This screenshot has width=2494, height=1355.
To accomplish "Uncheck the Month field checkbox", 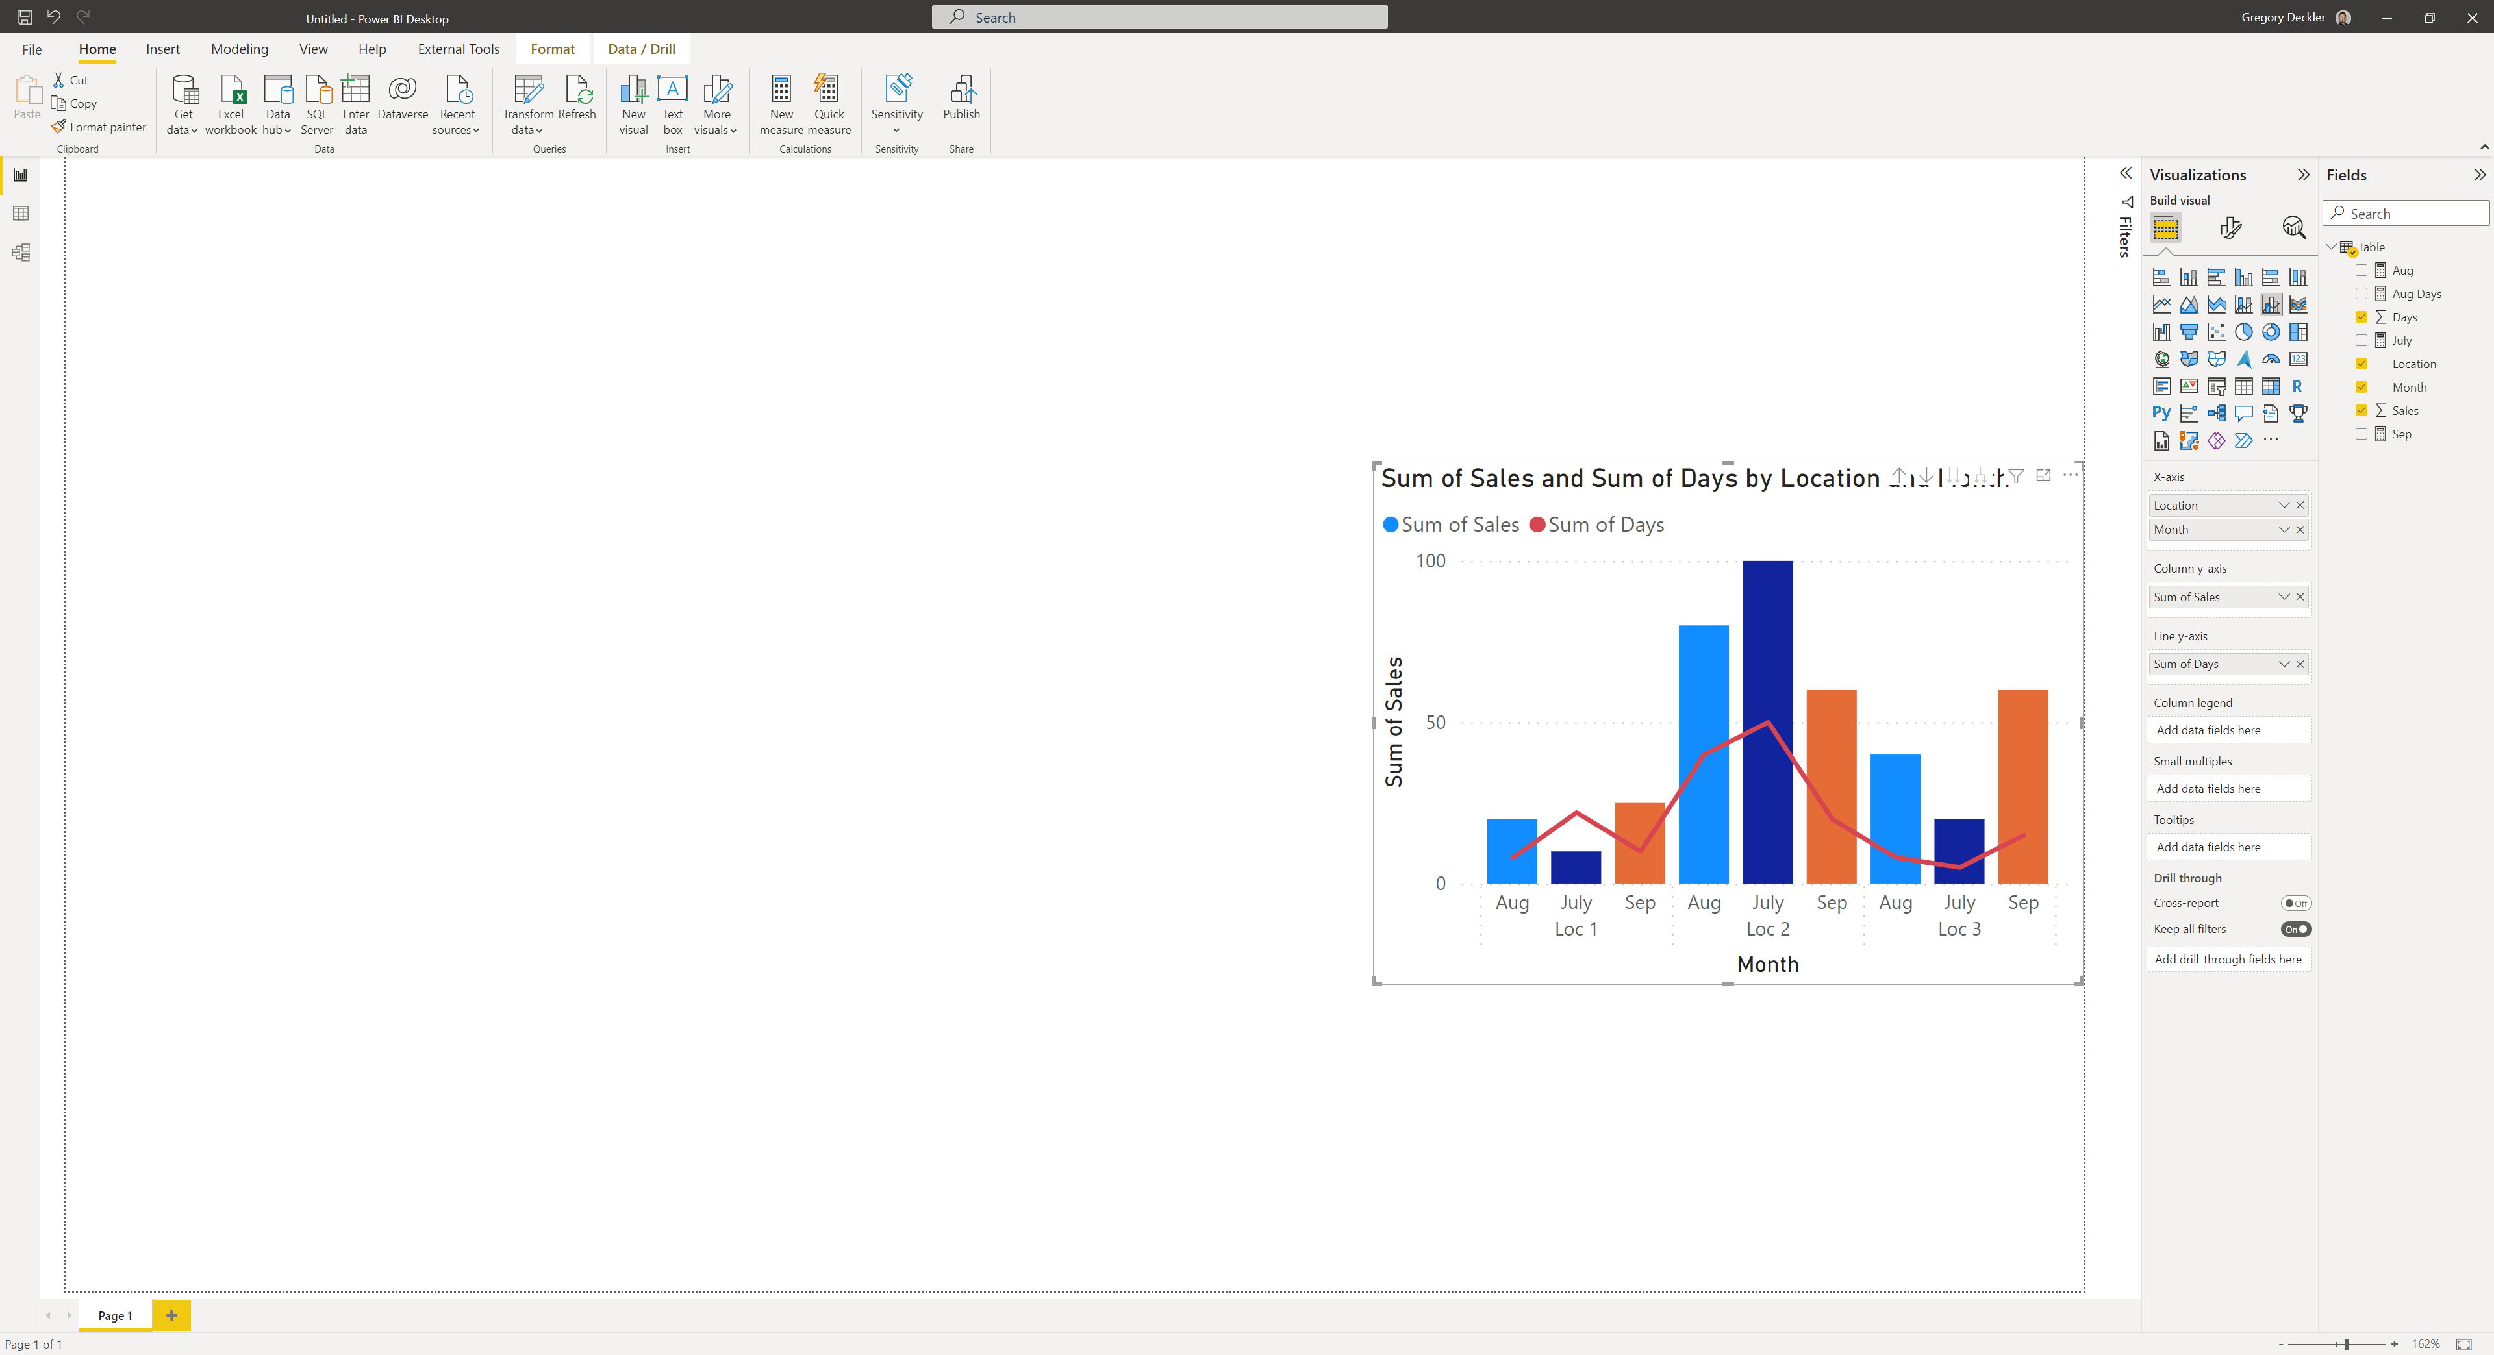I will [2362, 387].
